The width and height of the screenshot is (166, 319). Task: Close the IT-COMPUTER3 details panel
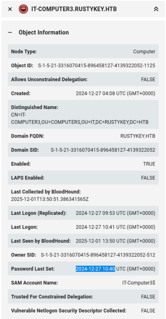point(10,8)
